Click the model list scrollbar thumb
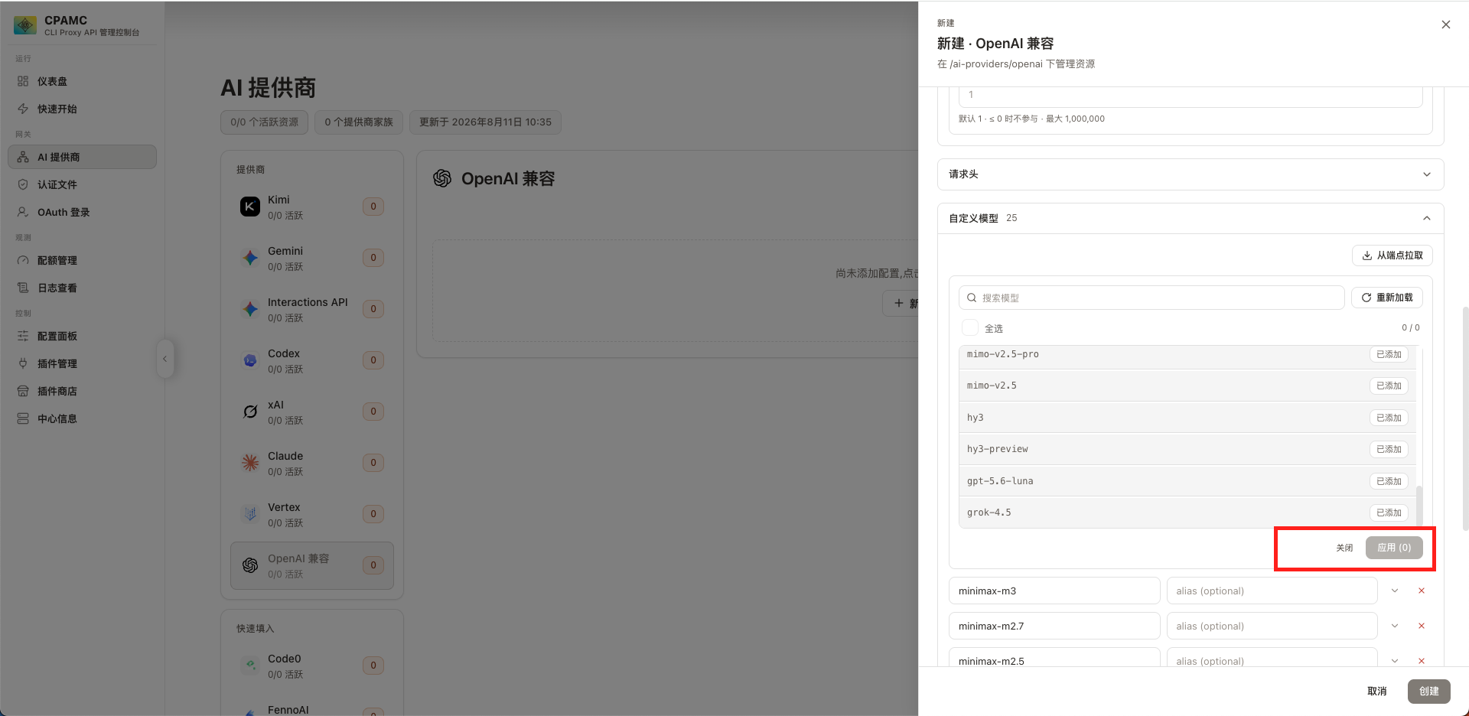The height and width of the screenshot is (716, 1469). (1419, 506)
